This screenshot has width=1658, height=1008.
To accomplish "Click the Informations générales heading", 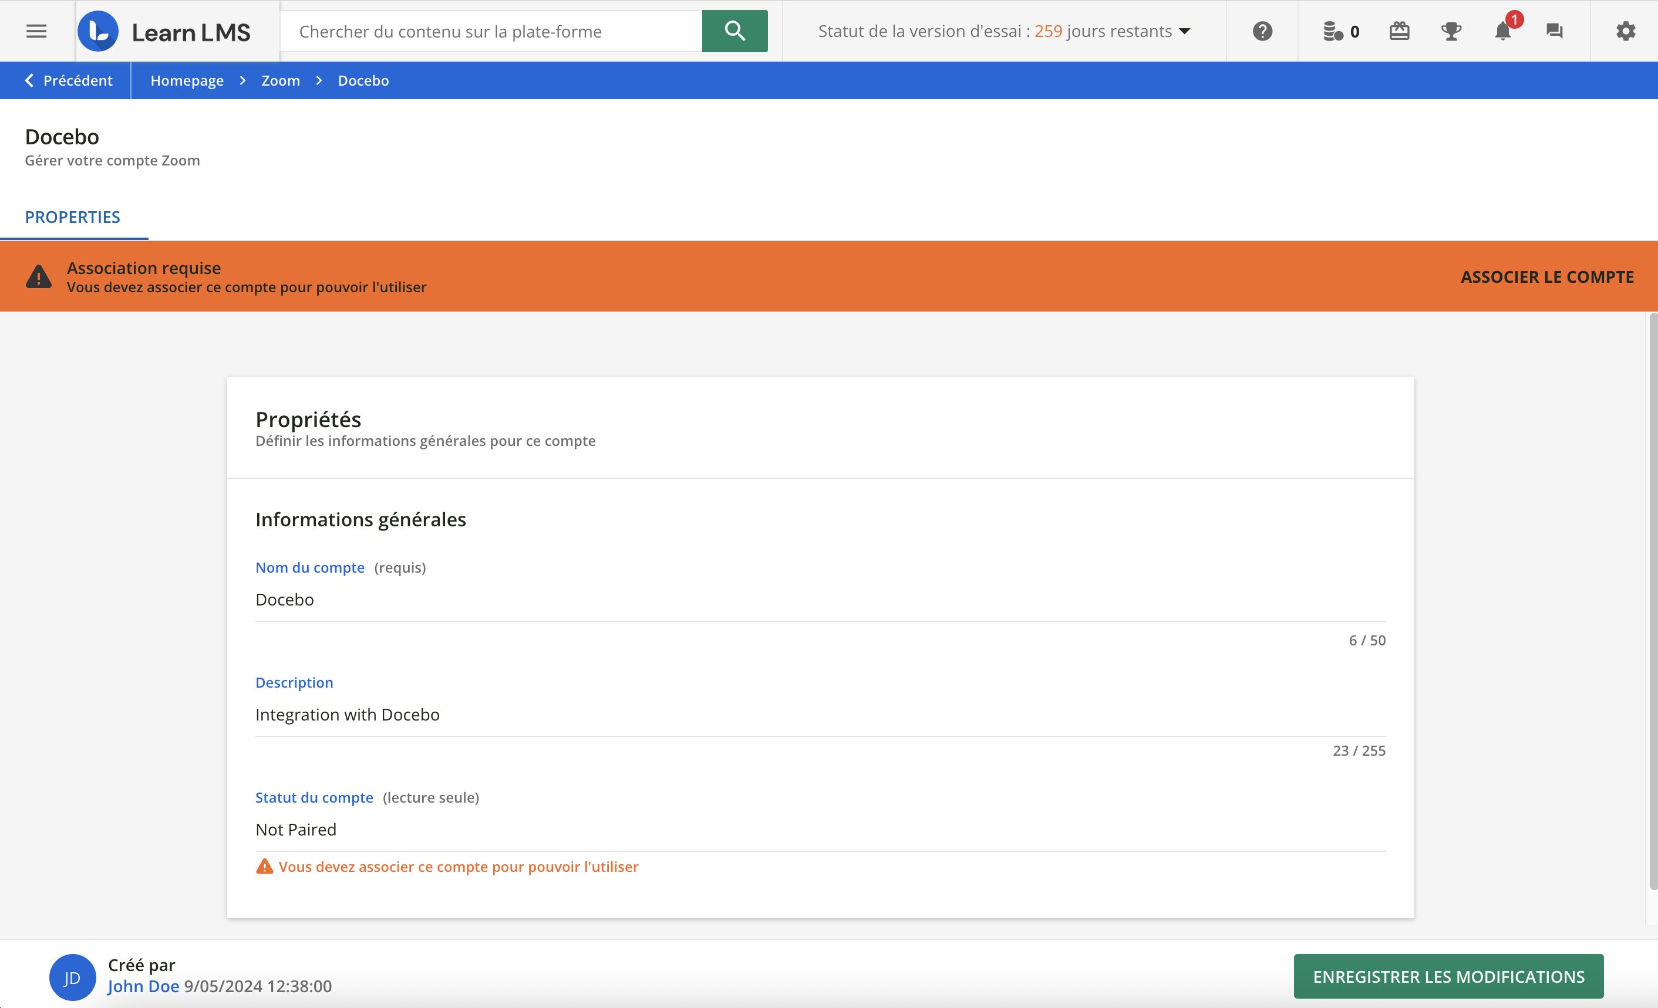I will tap(360, 519).
